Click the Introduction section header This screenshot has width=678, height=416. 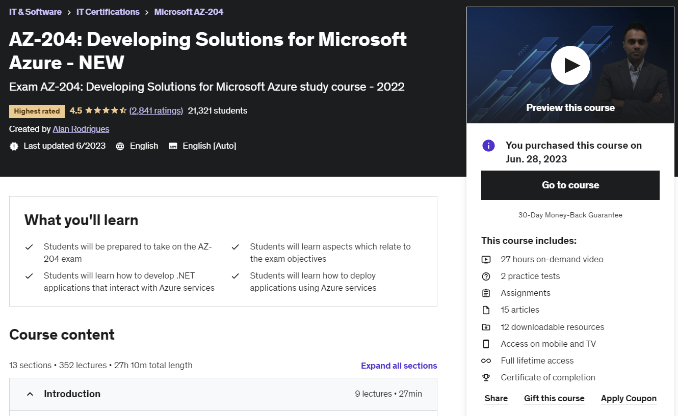[223, 394]
